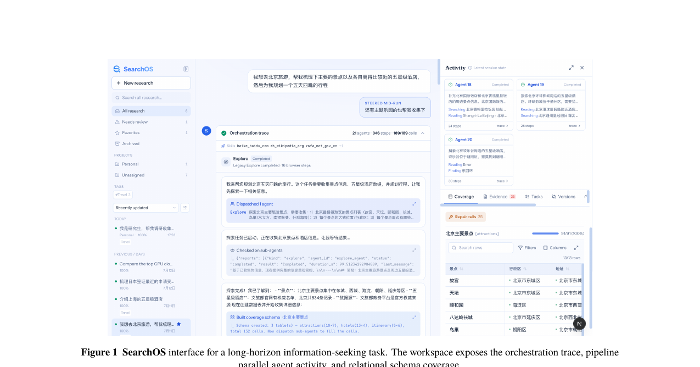Click the Agent 18 completed check icon
This screenshot has width=700, height=367.
click(451, 85)
